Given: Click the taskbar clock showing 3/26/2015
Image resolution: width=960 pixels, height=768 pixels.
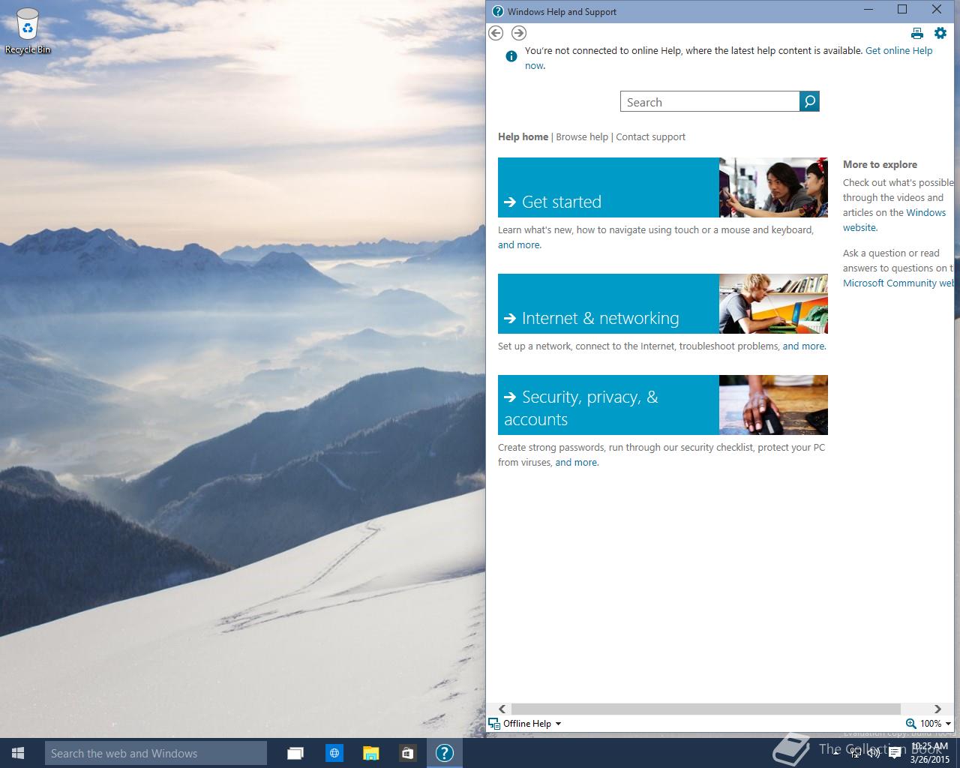Looking at the screenshot, I should pyautogui.click(x=929, y=753).
